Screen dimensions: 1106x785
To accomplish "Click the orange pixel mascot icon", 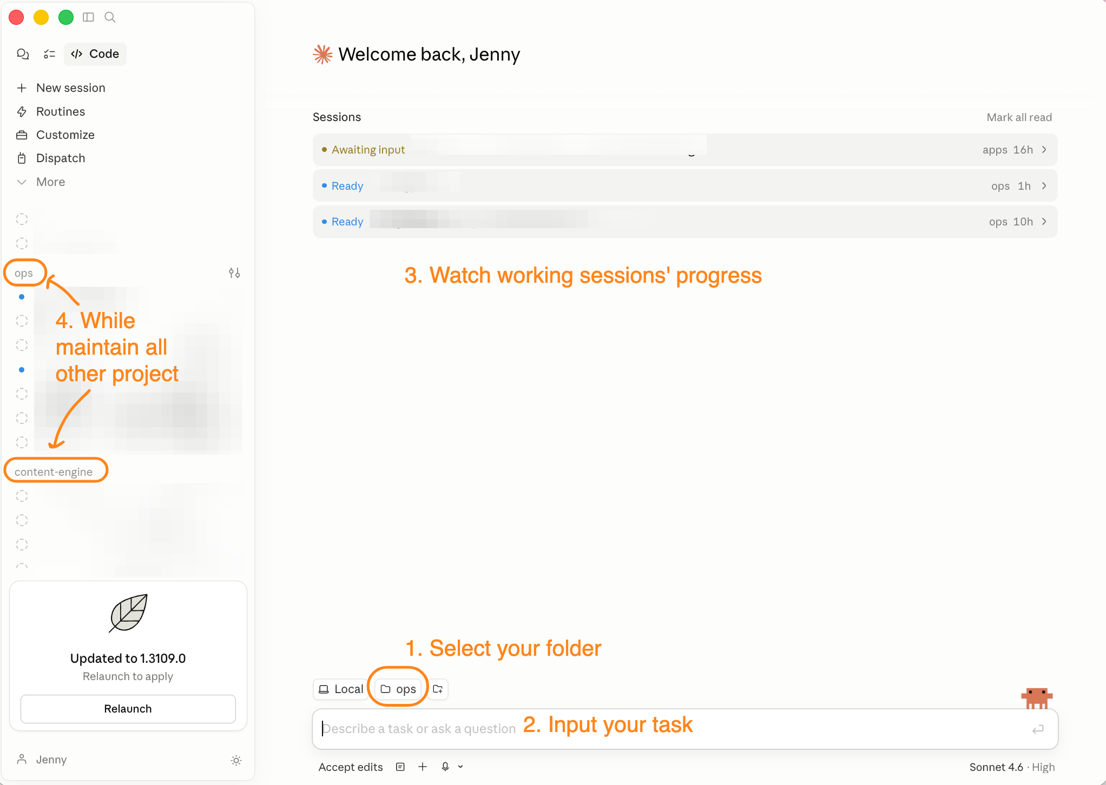I will coord(1037,698).
